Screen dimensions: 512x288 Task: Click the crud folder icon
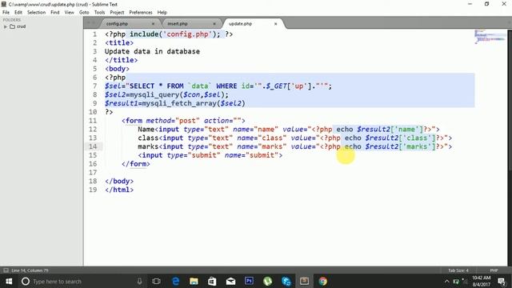13,26
